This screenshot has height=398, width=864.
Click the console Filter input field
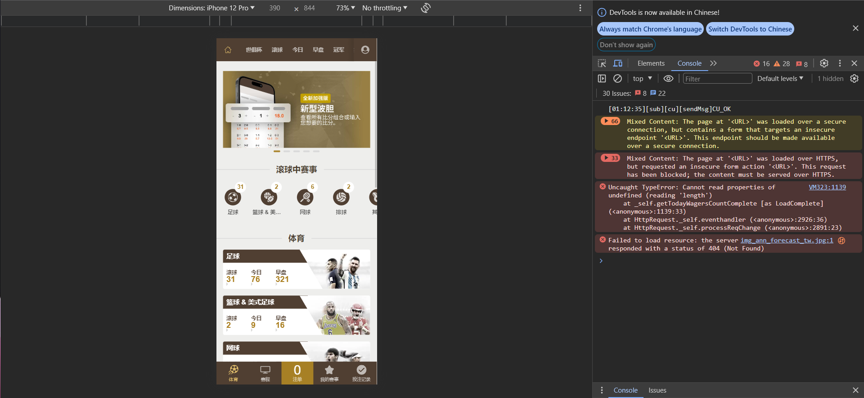point(717,79)
